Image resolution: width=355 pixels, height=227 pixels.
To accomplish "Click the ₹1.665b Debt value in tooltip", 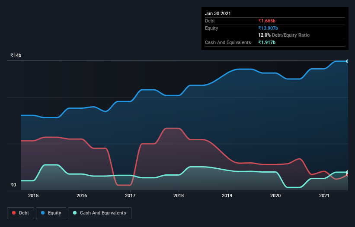I will [267, 21].
